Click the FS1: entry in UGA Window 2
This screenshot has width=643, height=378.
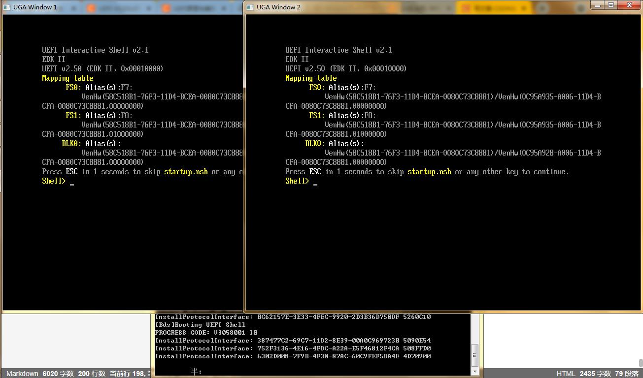pos(317,116)
